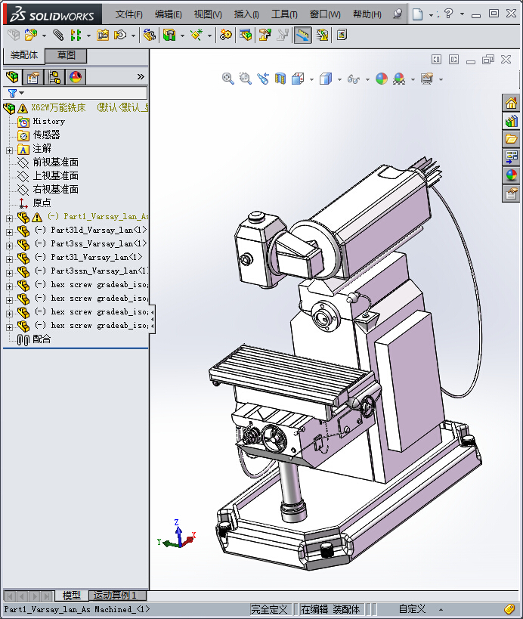Expand the 注解 annotations tree node
This screenshot has height=619, width=523.
click(10, 150)
